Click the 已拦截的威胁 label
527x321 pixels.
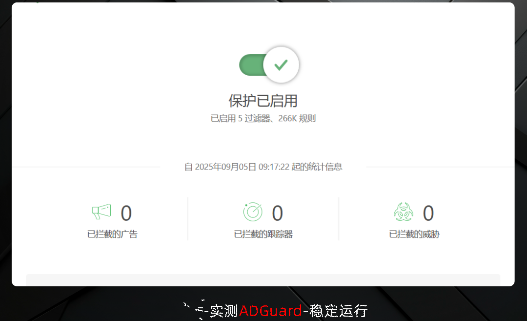pos(414,234)
